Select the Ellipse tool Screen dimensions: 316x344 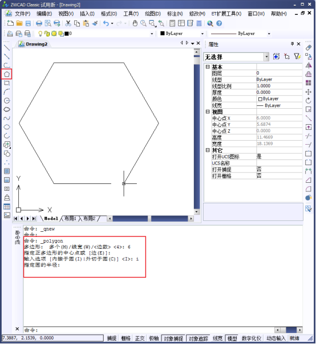tap(7, 127)
